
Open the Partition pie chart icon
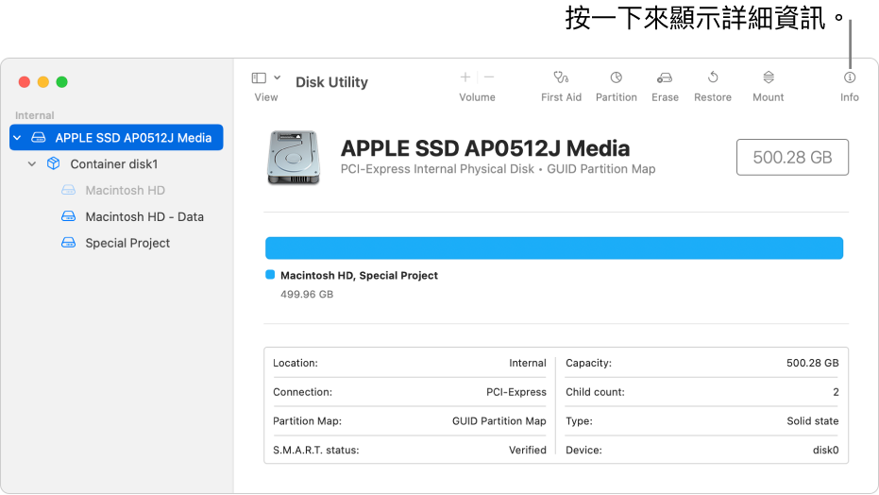point(617,77)
